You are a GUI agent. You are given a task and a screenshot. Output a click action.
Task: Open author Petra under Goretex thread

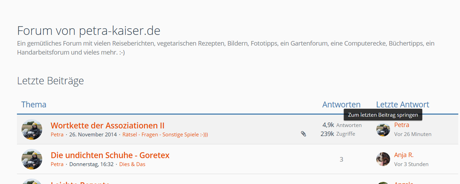click(57, 164)
